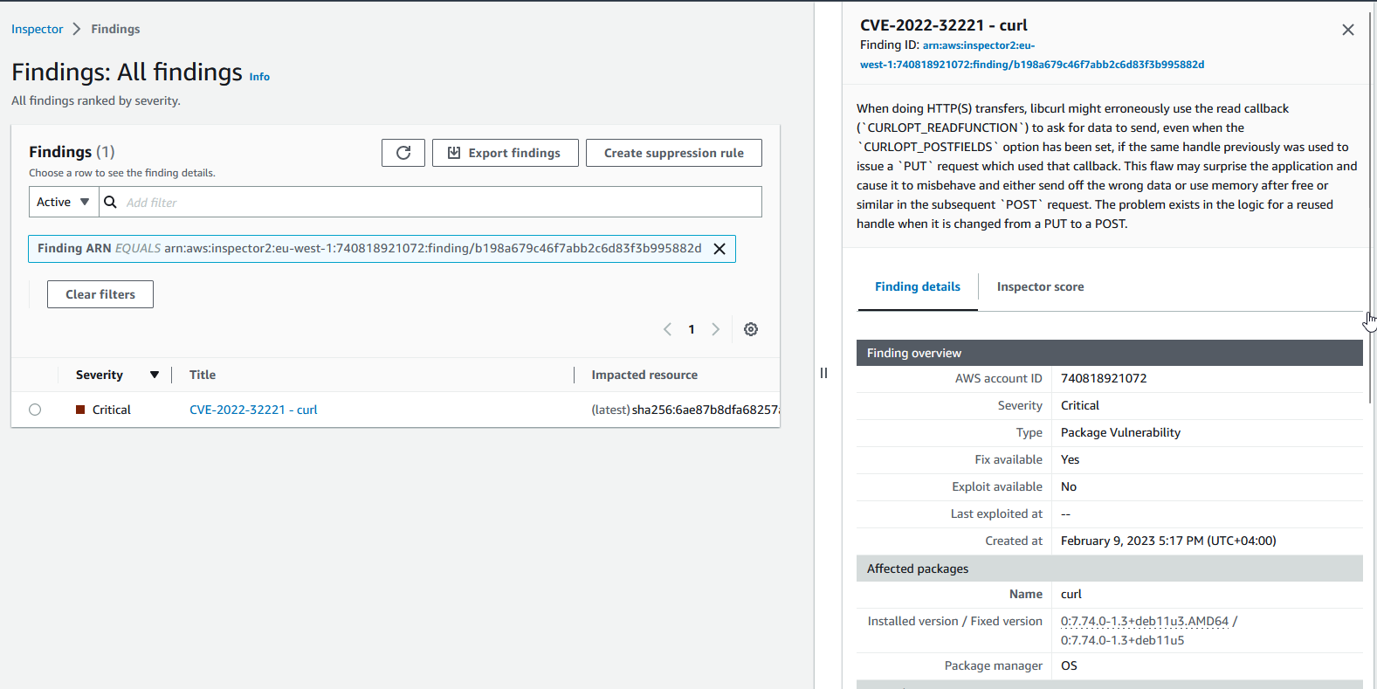Click Export findings button
1377x689 pixels.
coord(505,153)
